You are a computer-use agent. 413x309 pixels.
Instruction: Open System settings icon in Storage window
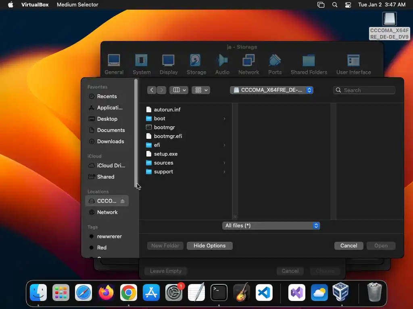[x=142, y=64]
